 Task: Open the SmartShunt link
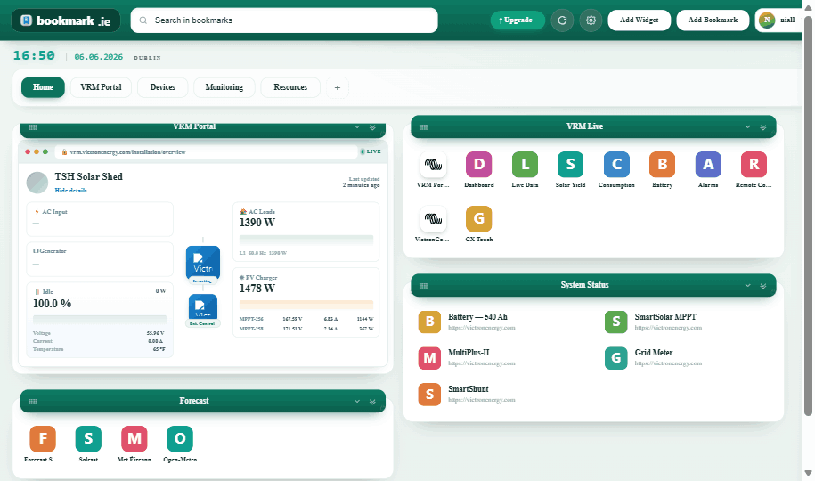pyautogui.click(x=469, y=389)
